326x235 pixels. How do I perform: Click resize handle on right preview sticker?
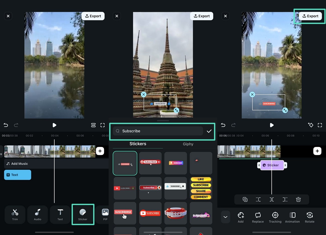(285, 110)
